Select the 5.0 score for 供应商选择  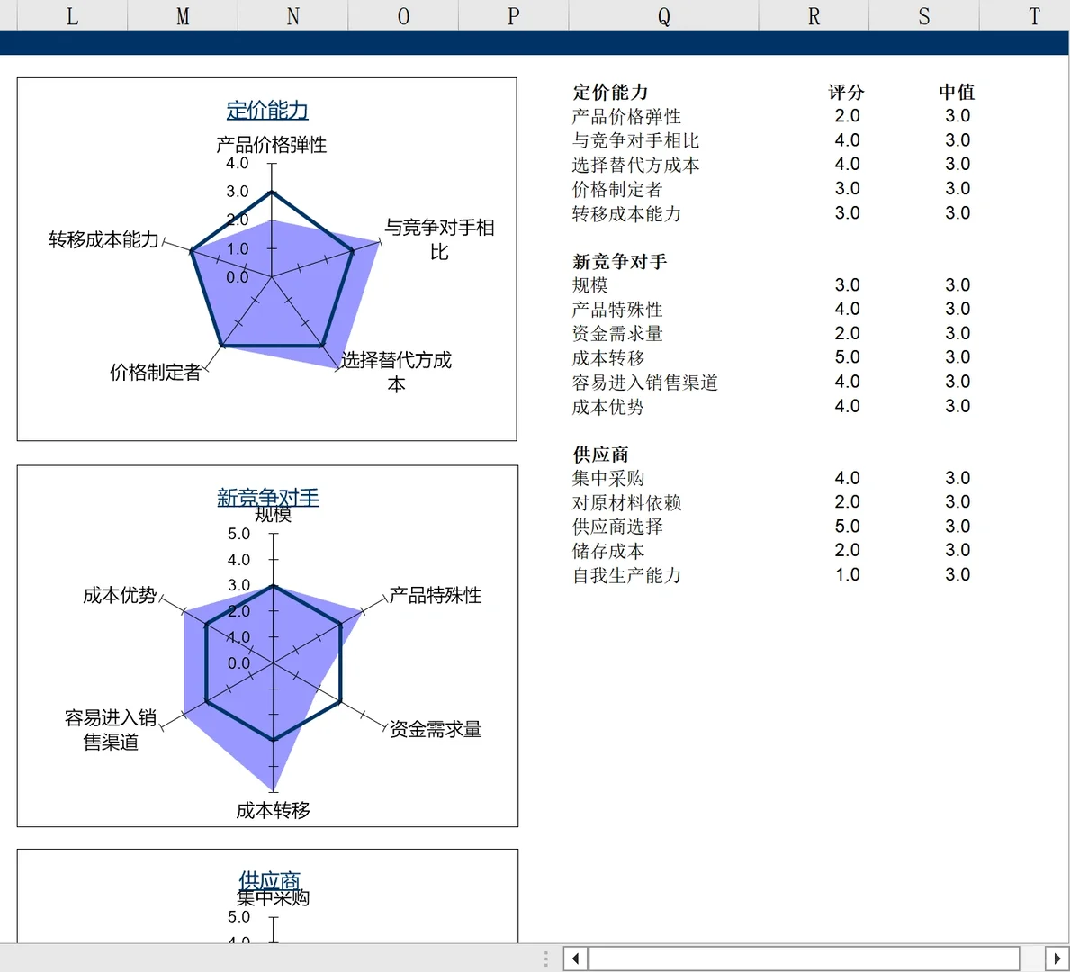846,526
